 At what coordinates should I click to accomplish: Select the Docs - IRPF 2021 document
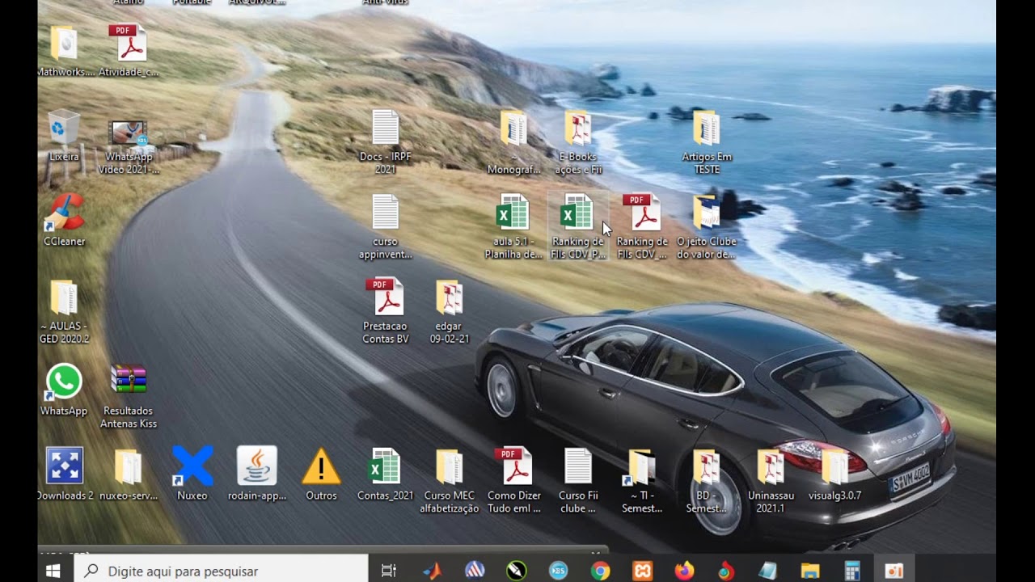pos(385,129)
